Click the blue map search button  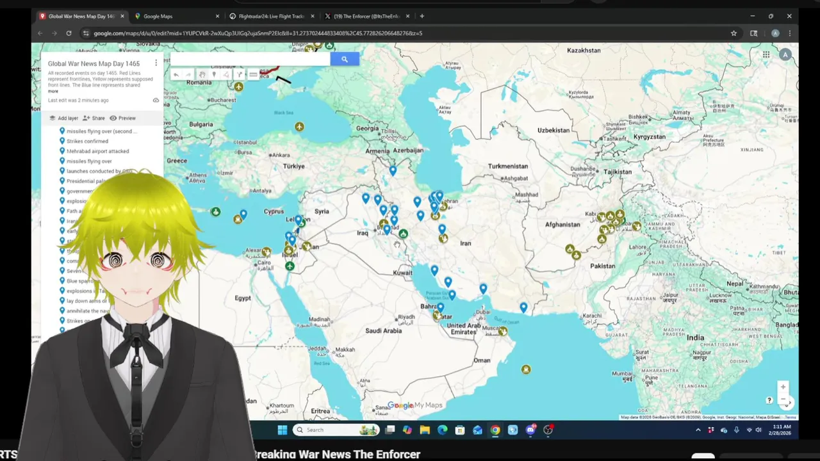(x=344, y=59)
